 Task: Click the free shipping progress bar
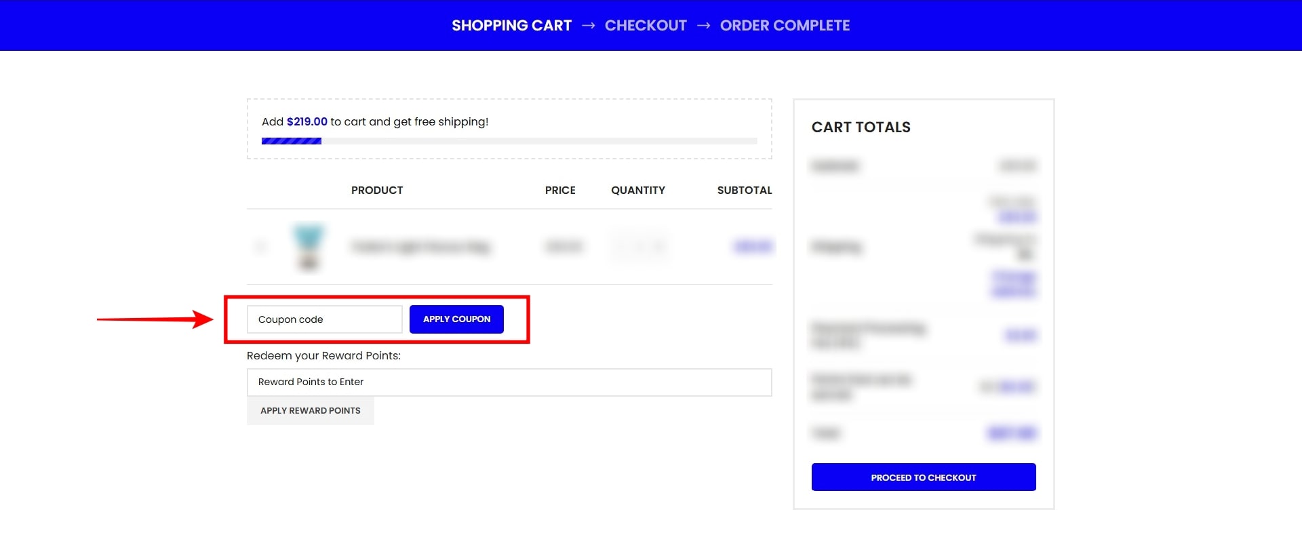coord(509,141)
